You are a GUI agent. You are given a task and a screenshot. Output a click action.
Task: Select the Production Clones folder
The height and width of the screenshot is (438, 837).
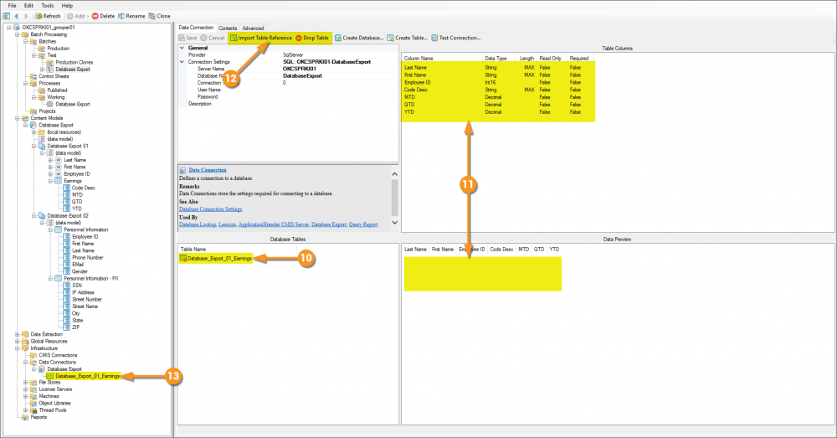click(74, 63)
